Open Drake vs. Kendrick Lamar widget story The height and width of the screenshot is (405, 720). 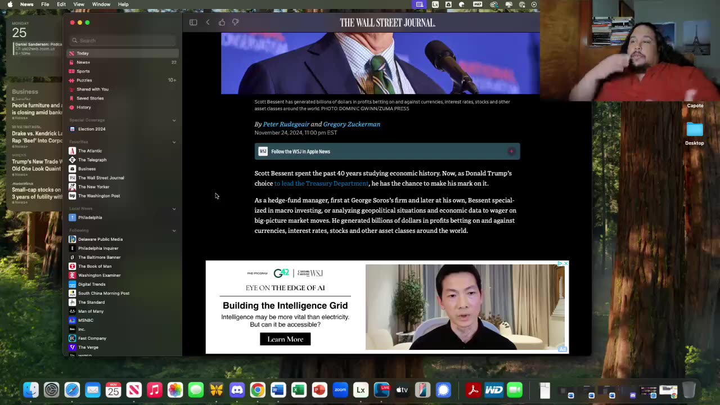tap(37, 137)
